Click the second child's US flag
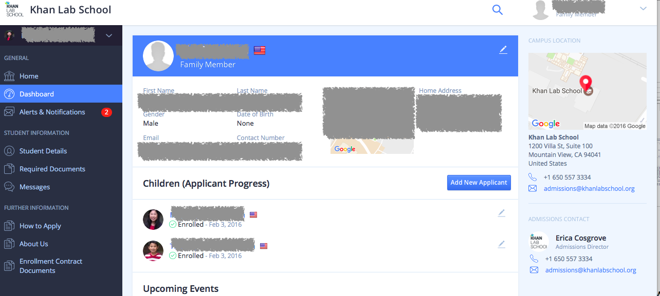The width and height of the screenshot is (660, 296). coord(264,246)
